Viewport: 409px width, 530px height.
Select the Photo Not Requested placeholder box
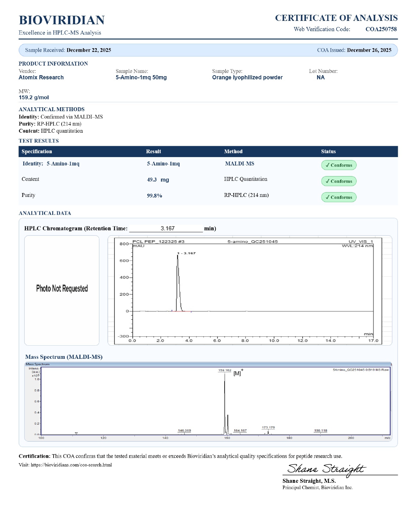coord(62,289)
